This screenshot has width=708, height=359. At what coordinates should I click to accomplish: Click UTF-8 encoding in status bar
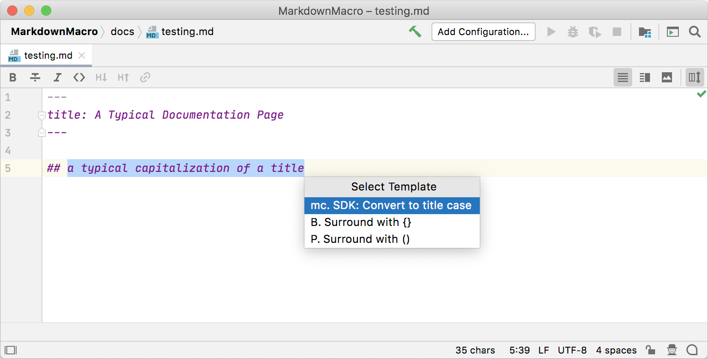[x=572, y=350]
